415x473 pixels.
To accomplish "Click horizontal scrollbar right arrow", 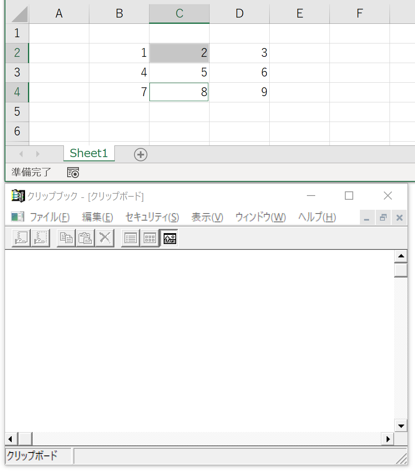I will point(388,439).
